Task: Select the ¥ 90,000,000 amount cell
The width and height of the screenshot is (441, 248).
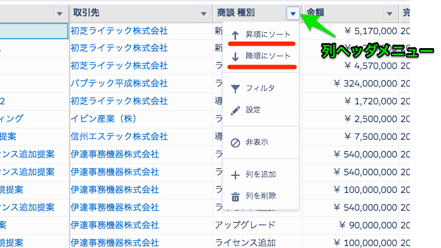Action: click(x=350, y=225)
